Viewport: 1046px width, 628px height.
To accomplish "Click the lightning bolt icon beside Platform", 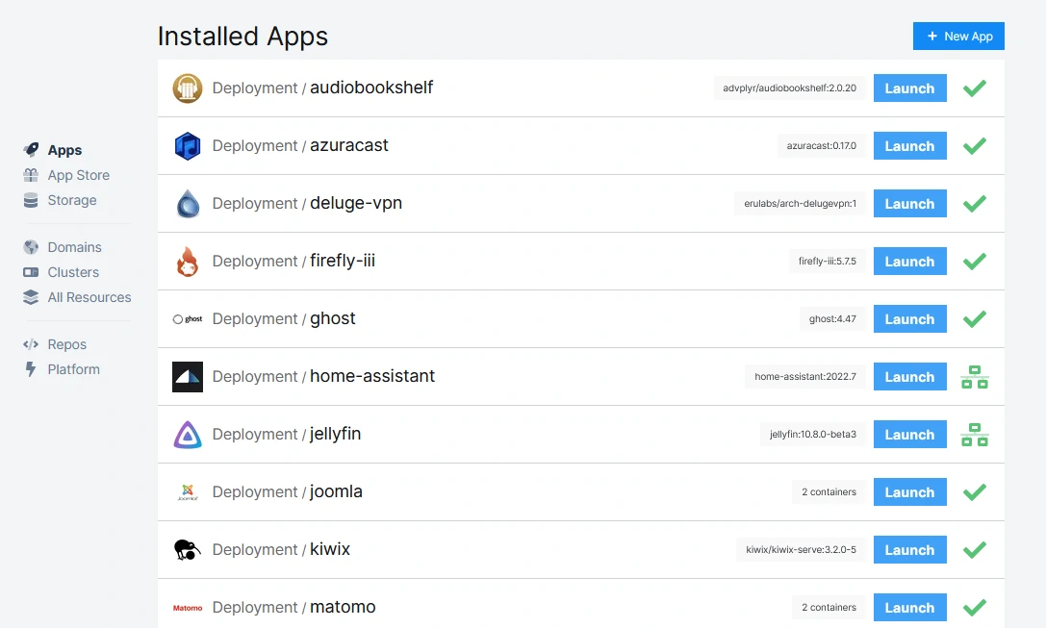I will 31,369.
